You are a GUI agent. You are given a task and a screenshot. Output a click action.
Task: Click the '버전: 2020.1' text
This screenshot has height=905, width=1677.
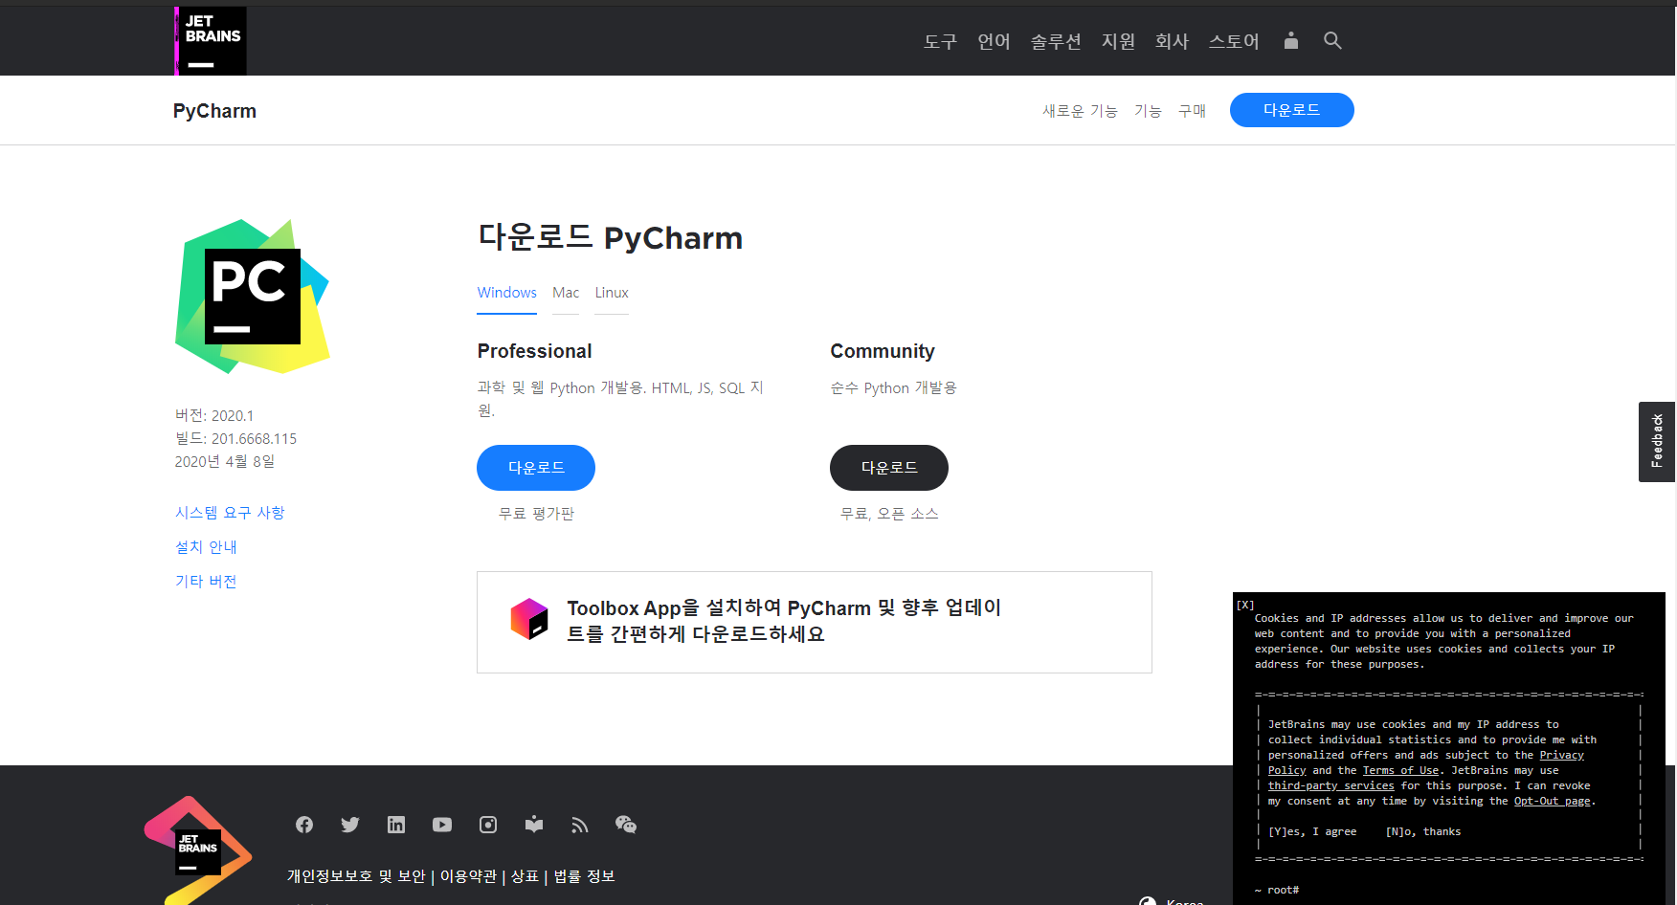[214, 415]
